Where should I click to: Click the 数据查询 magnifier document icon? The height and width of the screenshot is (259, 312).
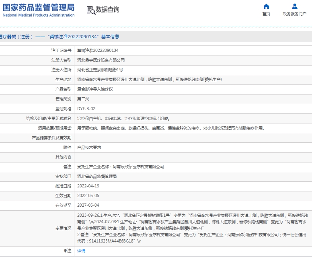click(x=91, y=10)
